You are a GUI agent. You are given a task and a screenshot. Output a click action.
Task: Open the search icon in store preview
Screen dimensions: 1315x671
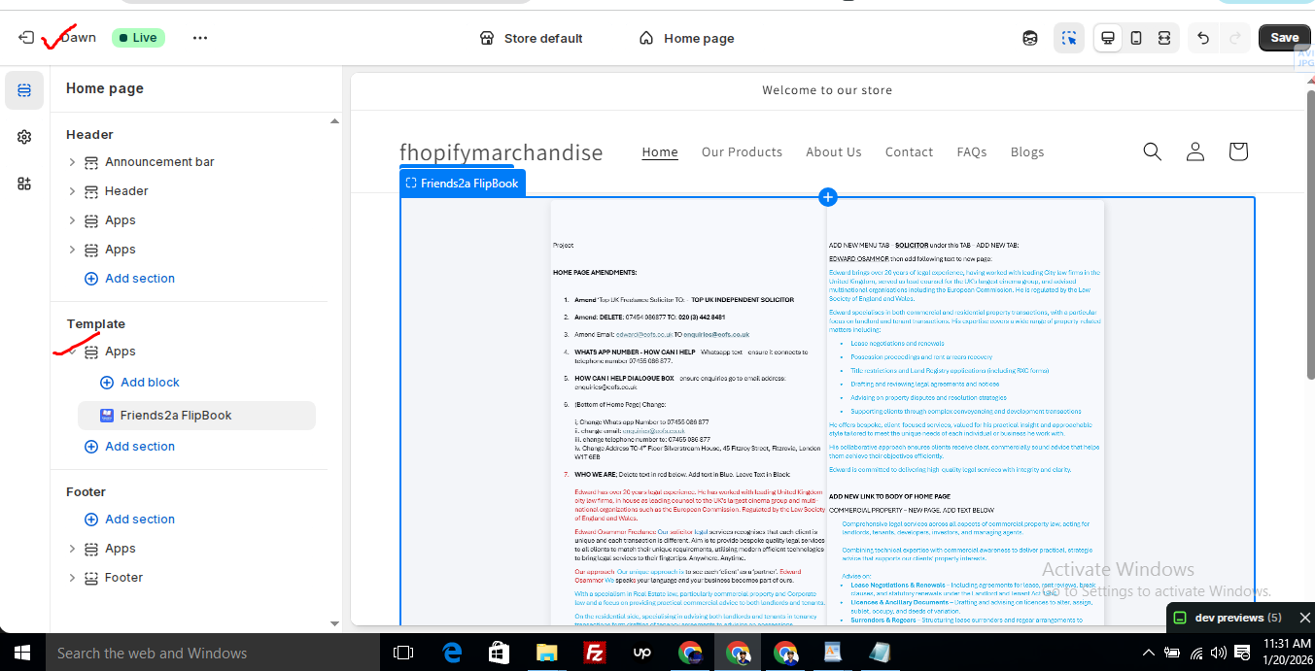pos(1152,151)
